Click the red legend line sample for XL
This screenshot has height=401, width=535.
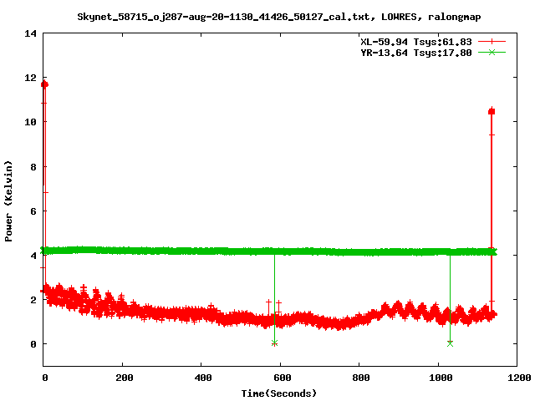point(492,42)
